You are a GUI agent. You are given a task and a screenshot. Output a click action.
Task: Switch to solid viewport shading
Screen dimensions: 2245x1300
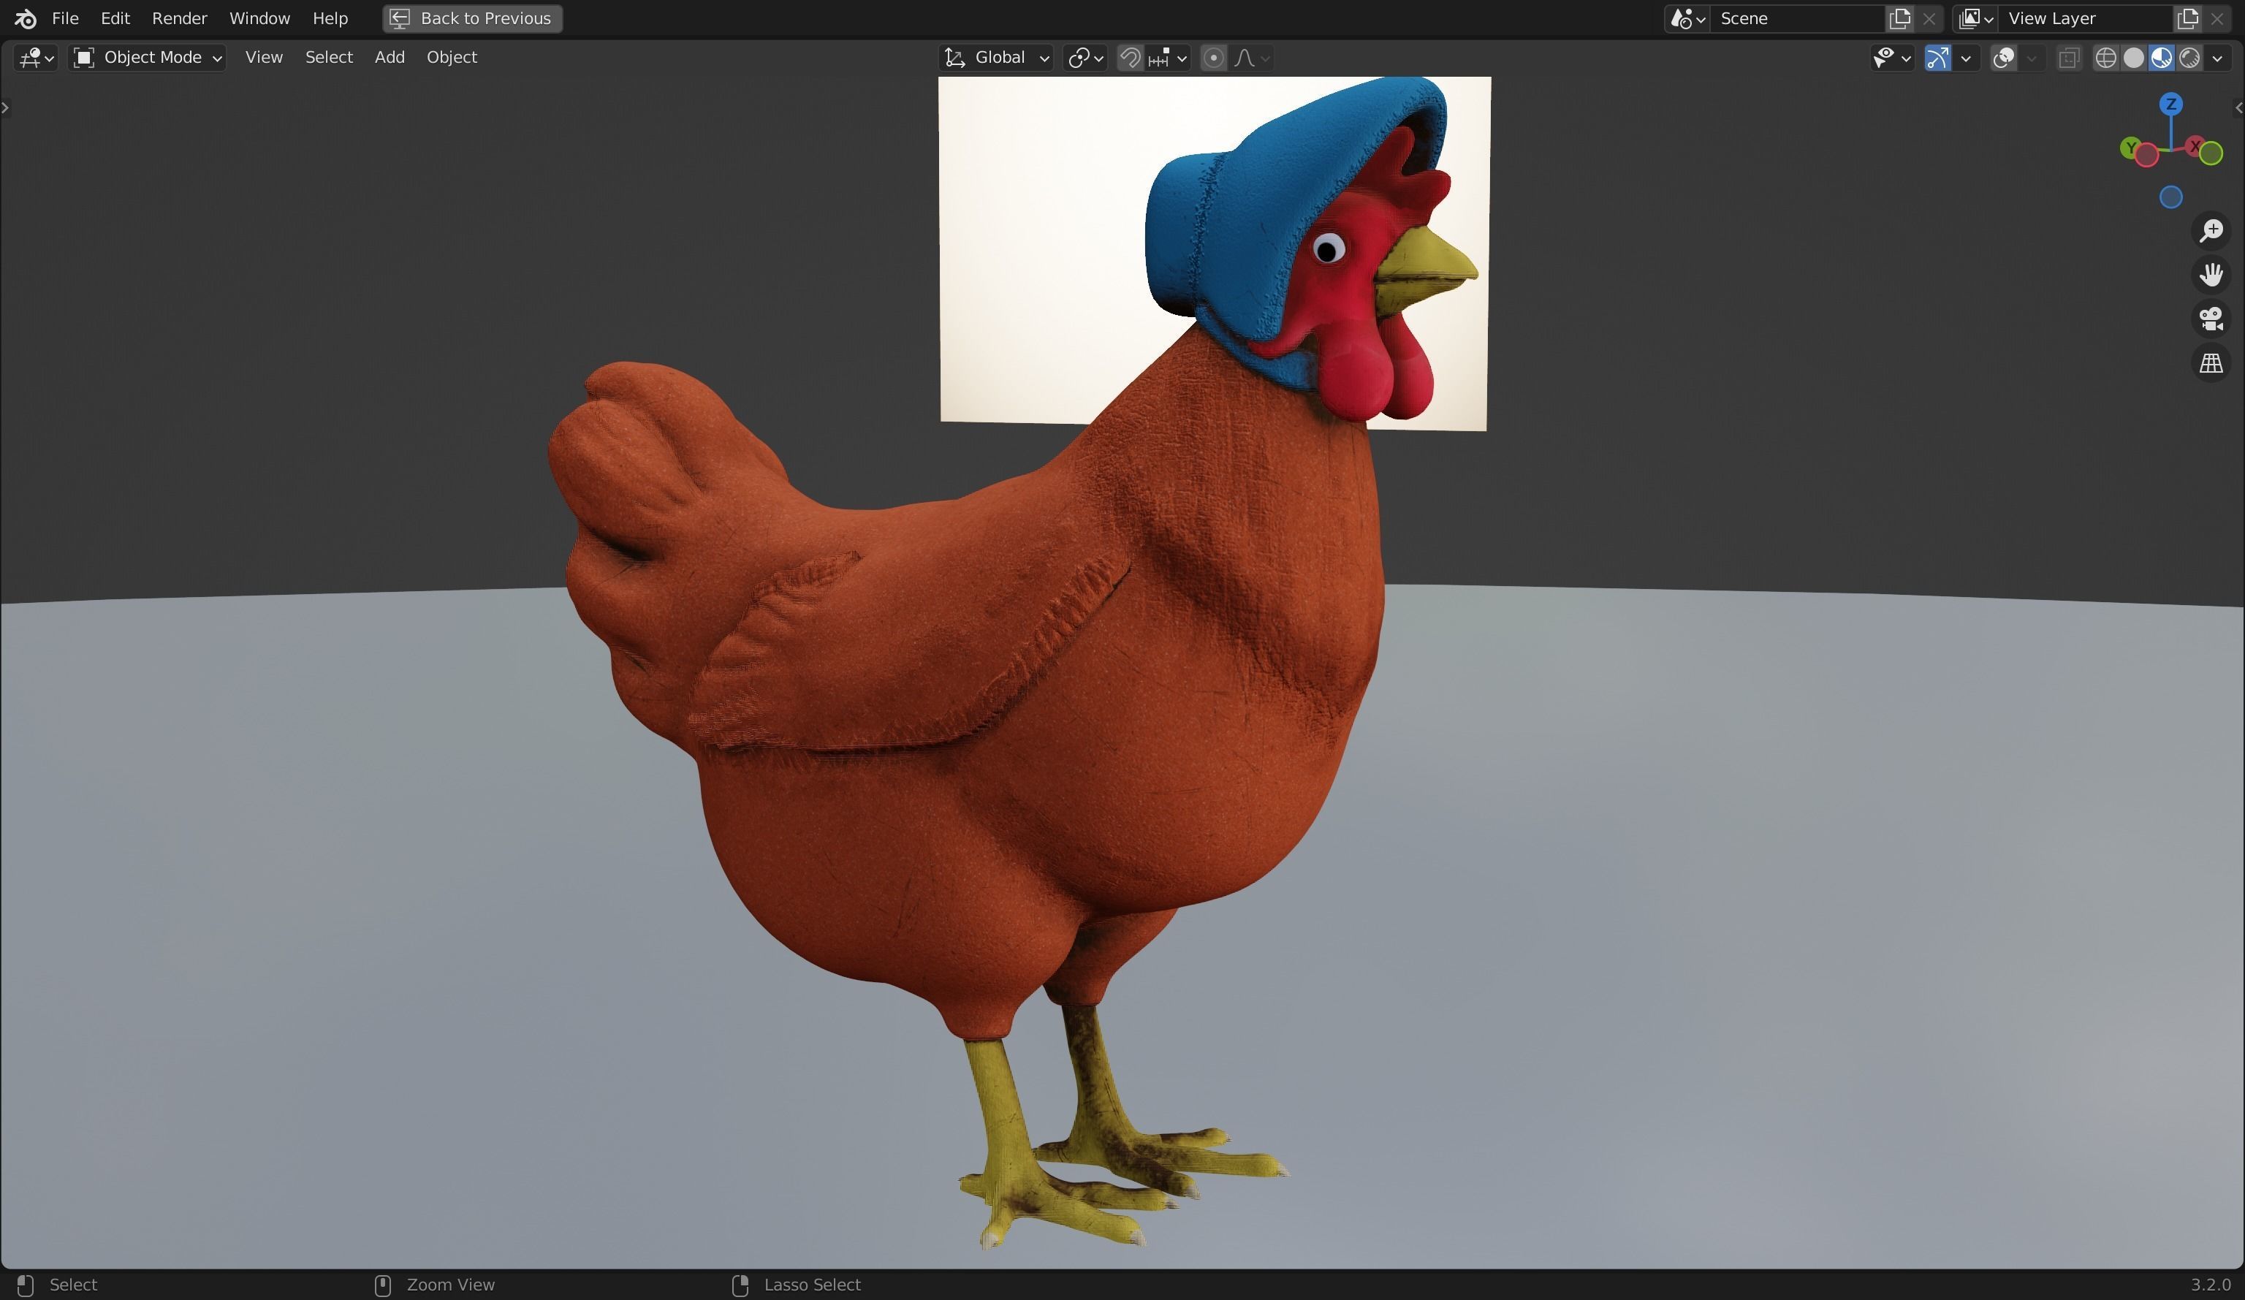click(2134, 58)
